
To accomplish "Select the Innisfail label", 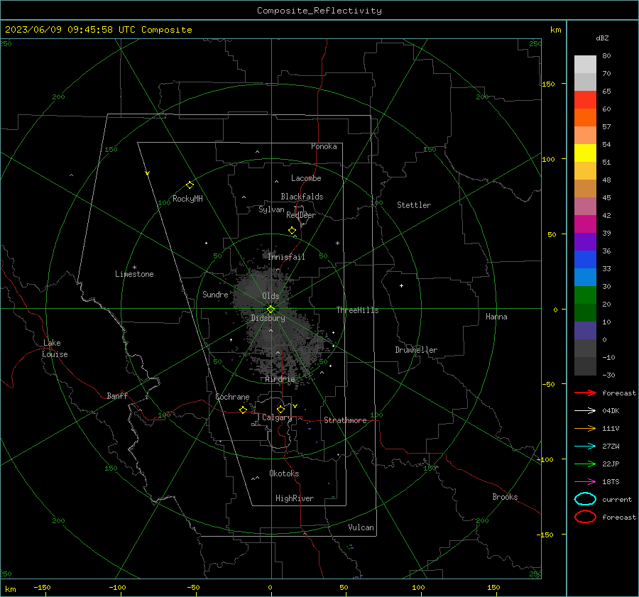I will click(x=286, y=257).
